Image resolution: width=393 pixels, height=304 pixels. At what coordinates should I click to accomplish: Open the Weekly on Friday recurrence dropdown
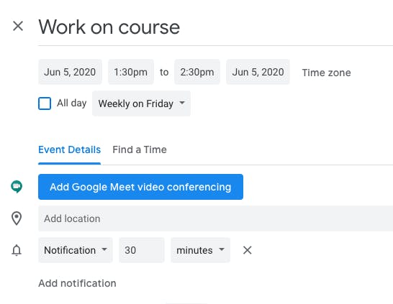[x=141, y=103]
